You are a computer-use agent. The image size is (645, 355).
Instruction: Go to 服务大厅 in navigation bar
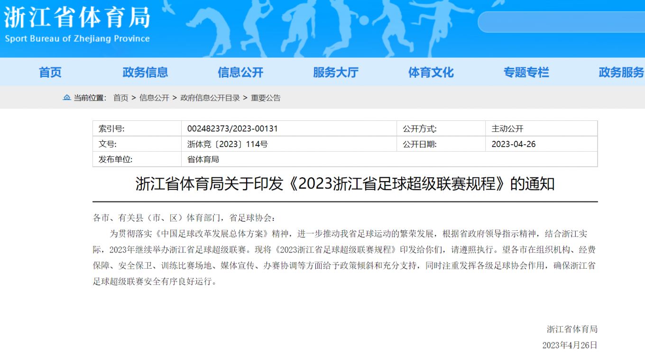[336, 73]
